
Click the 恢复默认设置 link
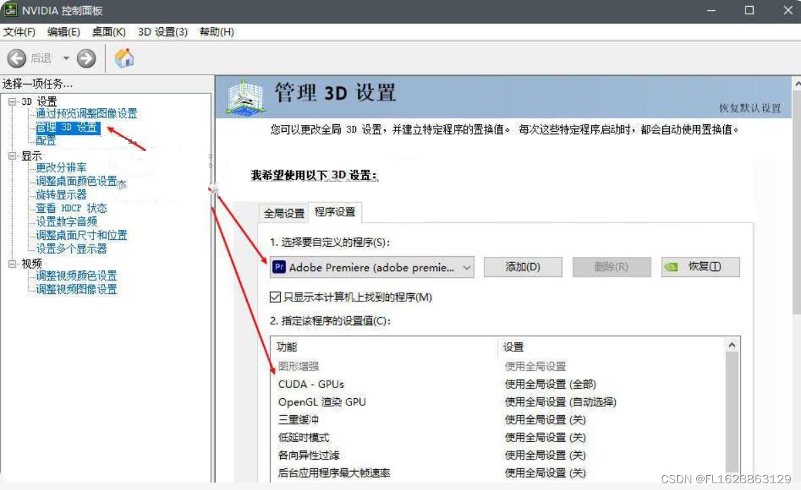point(750,108)
